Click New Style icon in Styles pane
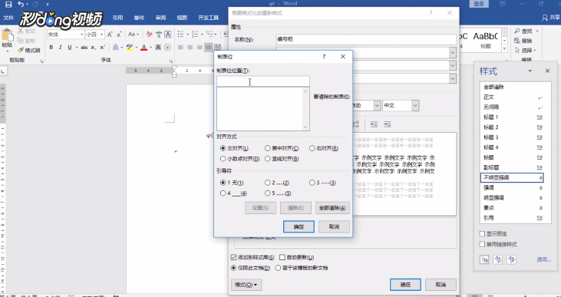This screenshot has width=561, height=297. (x=484, y=259)
